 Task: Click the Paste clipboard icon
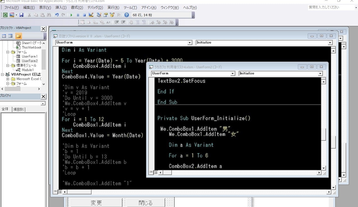42,15
